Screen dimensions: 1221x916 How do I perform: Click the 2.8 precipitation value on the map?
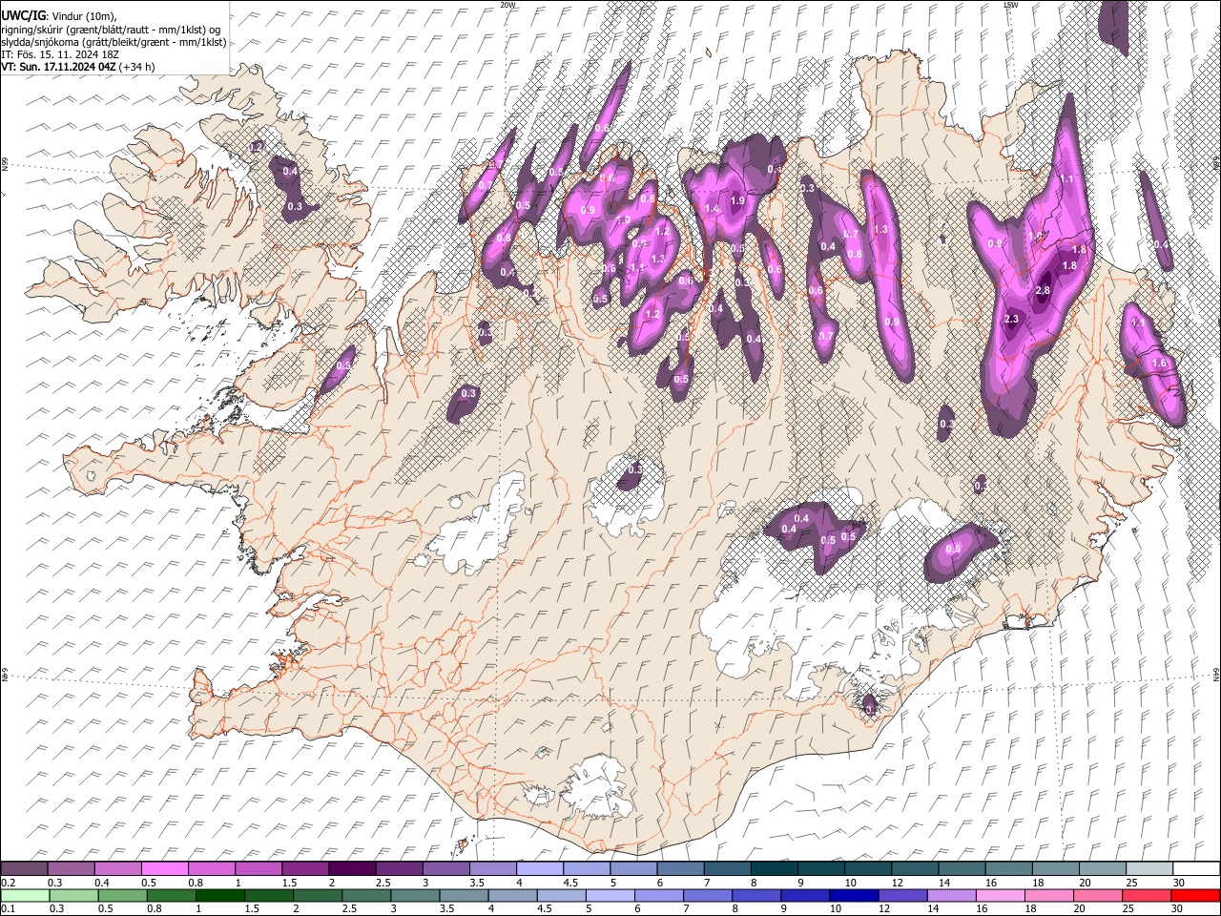click(x=1043, y=291)
